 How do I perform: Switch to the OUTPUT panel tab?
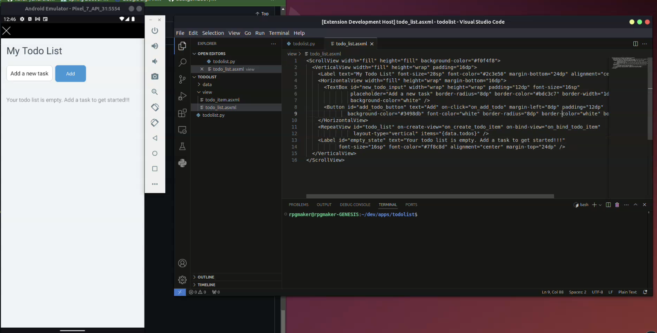[324, 205]
